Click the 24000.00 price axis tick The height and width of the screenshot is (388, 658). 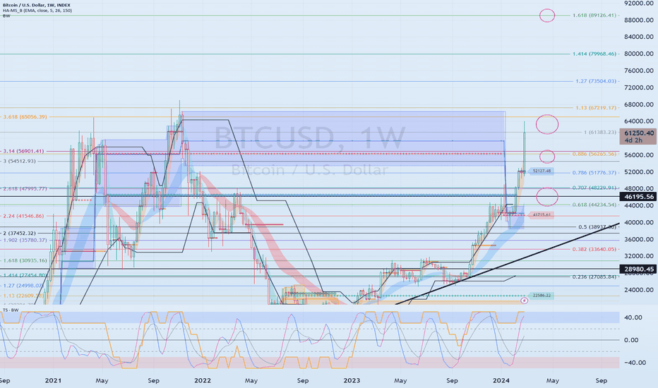(x=639, y=290)
